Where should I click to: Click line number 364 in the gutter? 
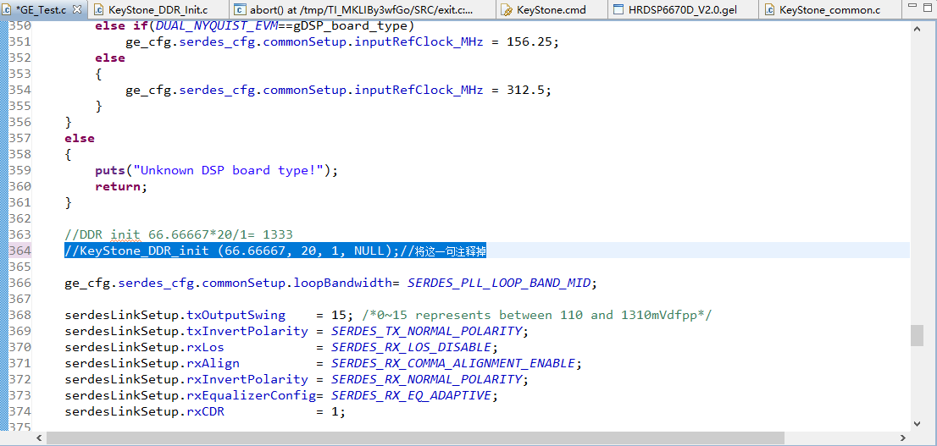(x=19, y=251)
